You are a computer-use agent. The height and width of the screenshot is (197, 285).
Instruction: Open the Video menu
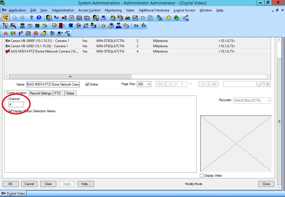(130, 10)
